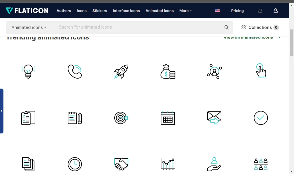Click the vertical page scrollbar thumb
This screenshot has width=294, height=174.
tap(291, 43)
